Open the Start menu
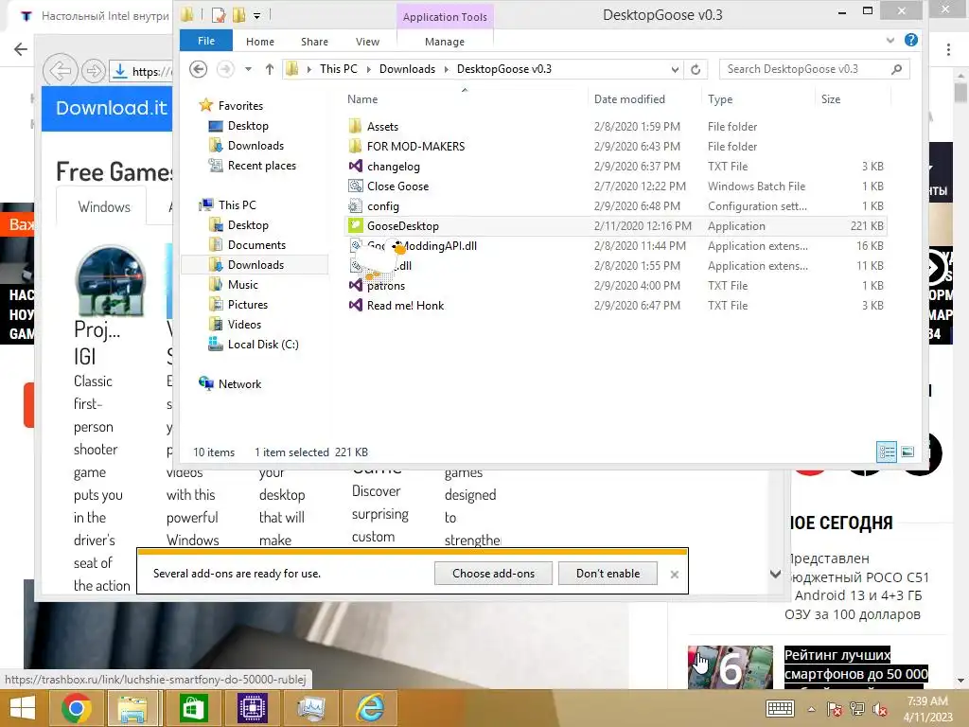The image size is (969, 727). coord(23,708)
